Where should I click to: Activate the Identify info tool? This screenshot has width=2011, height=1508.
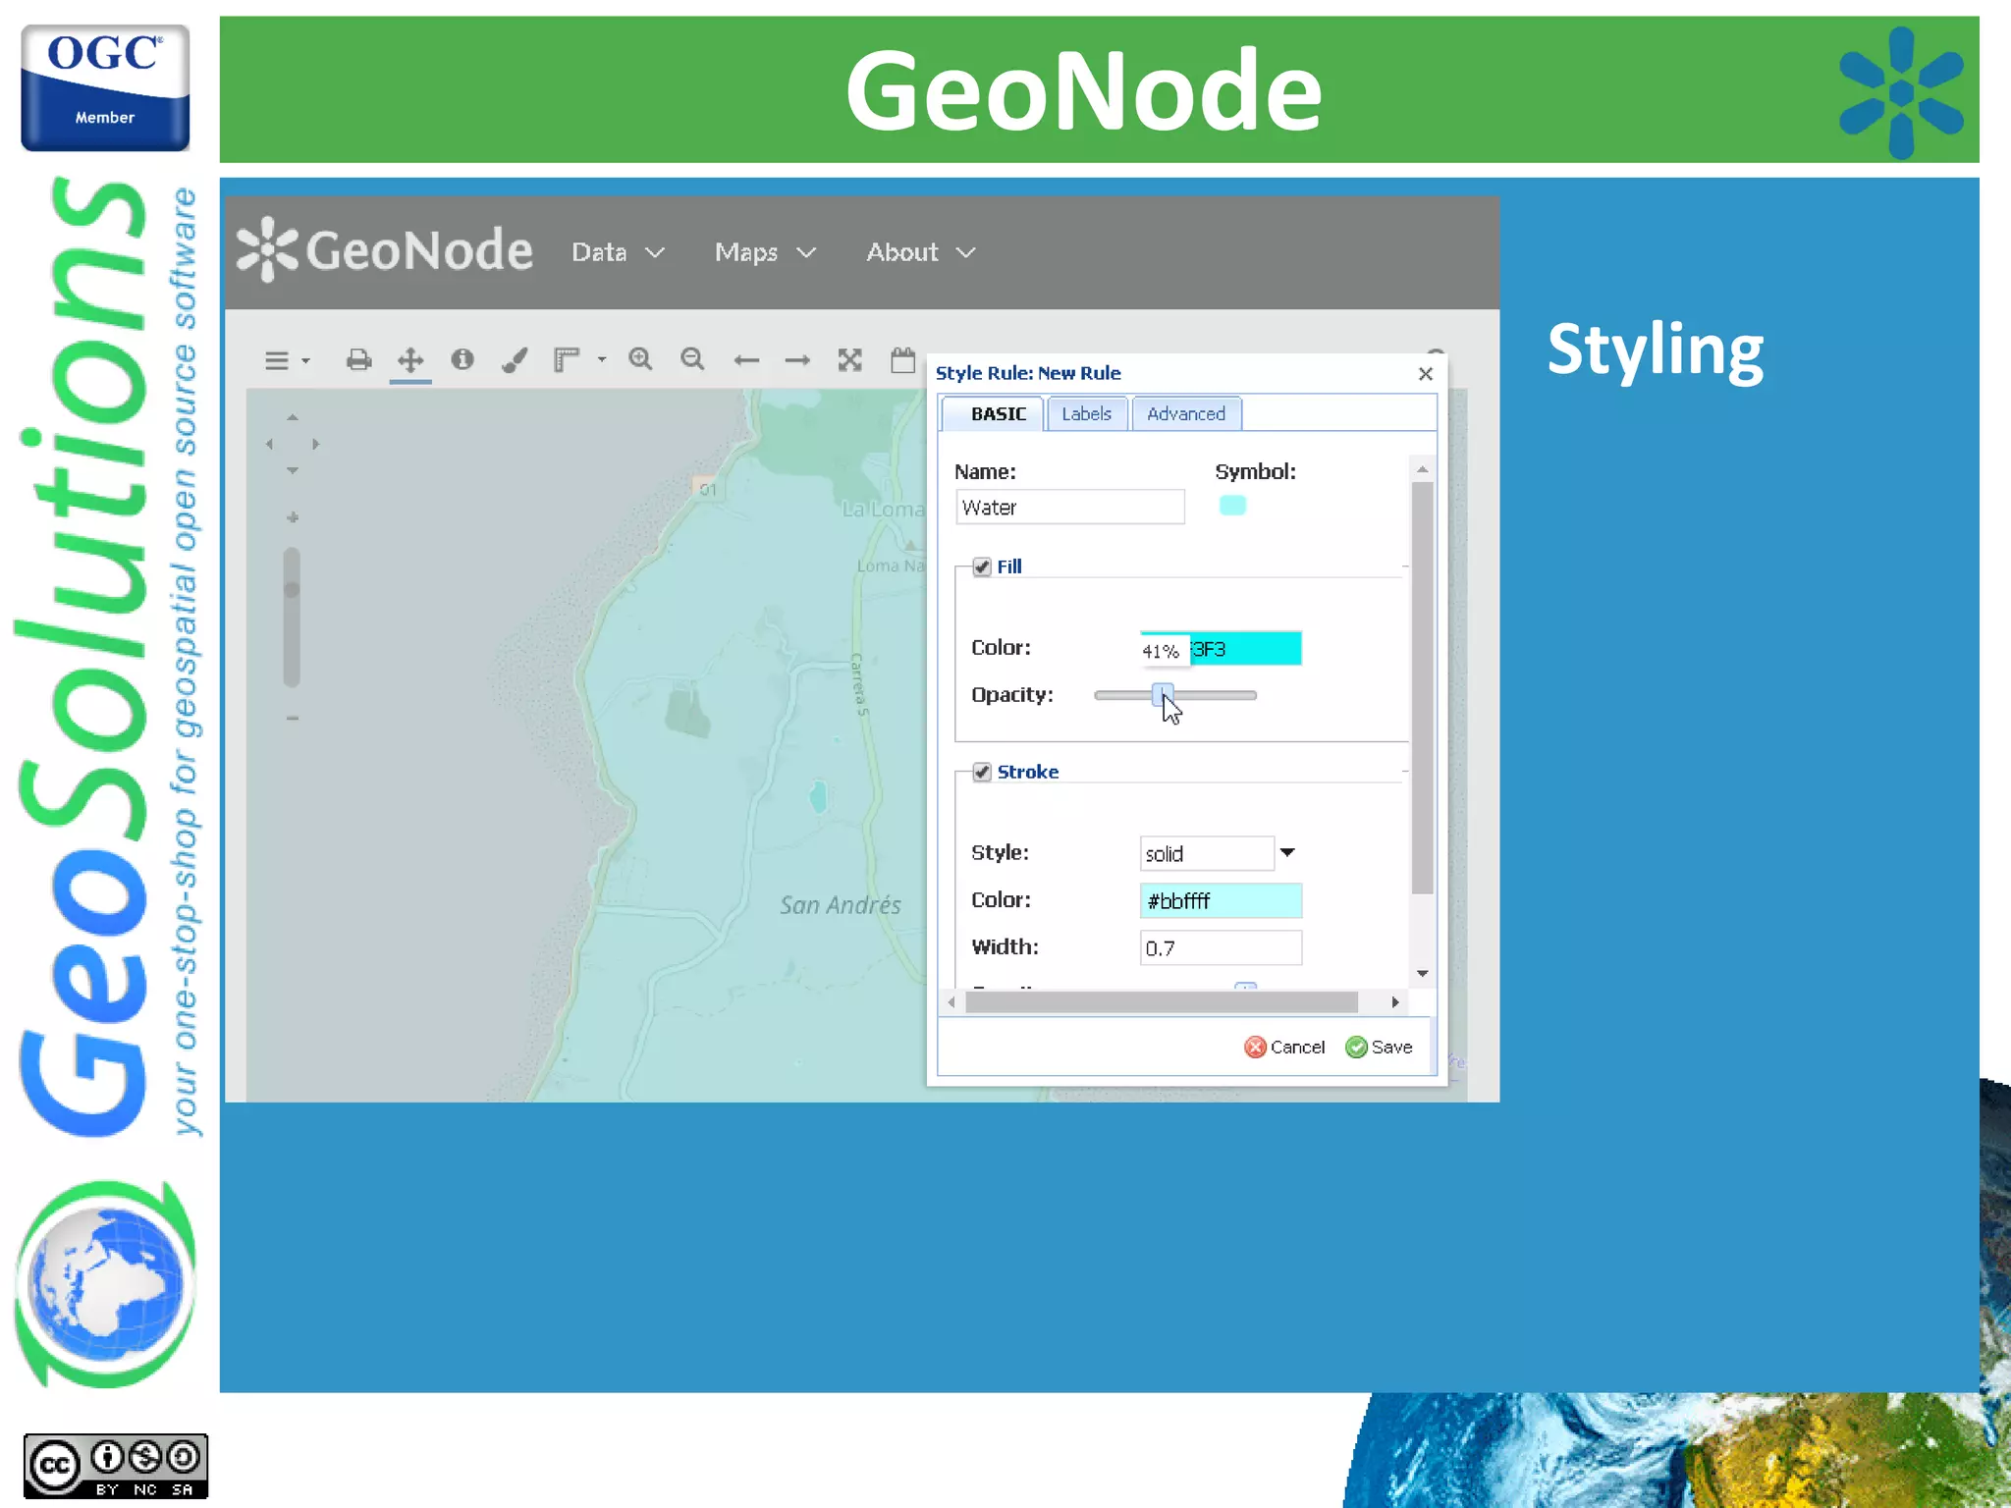(462, 359)
